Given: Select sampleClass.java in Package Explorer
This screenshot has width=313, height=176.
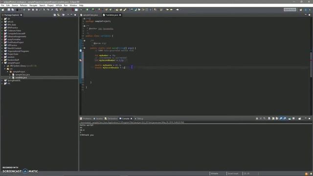Looking at the screenshot, I should [x=22, y=75].
